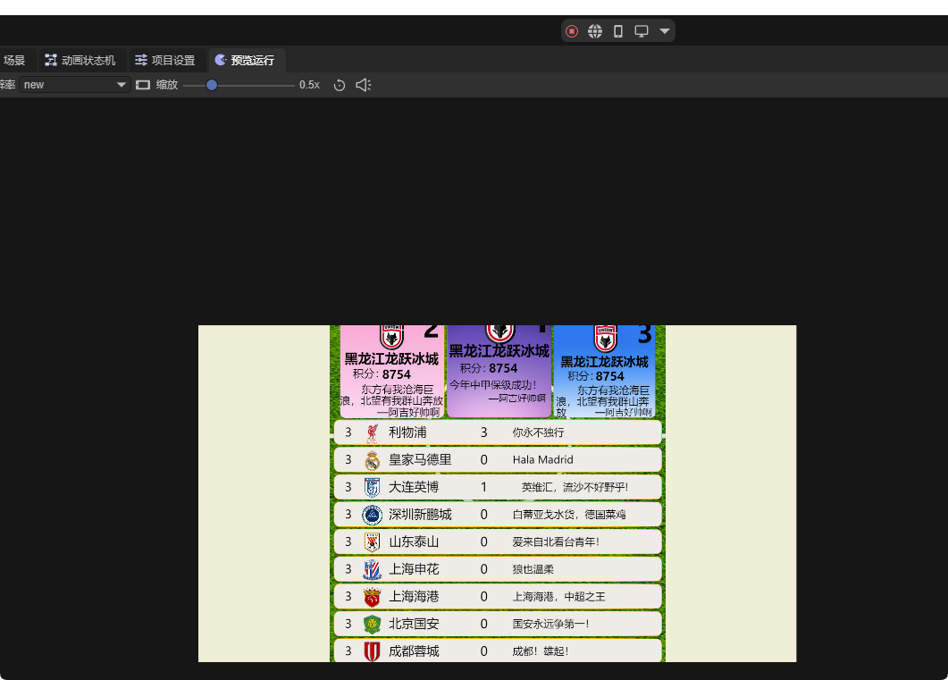Click the 上海申花 team logo
948x680 pixels.
tap(373, 569)
